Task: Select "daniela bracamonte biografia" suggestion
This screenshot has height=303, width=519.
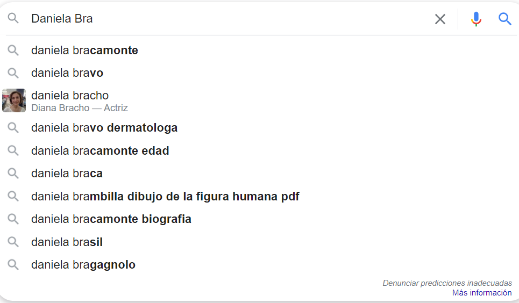Action: [x=111, y=219]
